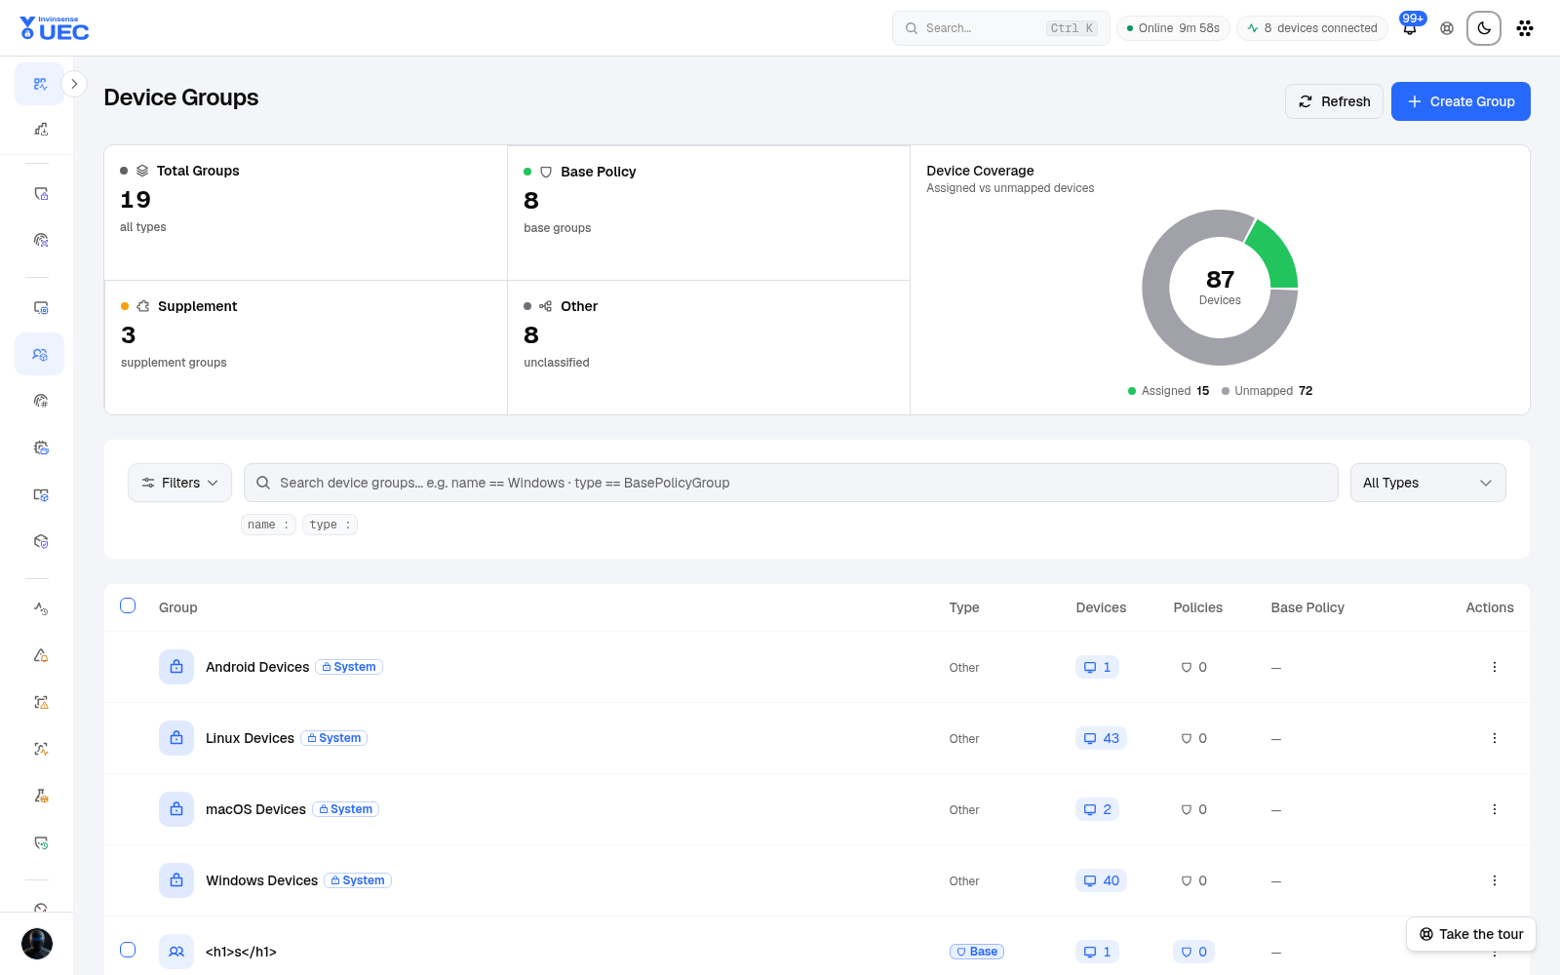Open the notifications bell with 99+ badge
The height and width of the screenshot is (975, 1560).
click(1410, 27)
